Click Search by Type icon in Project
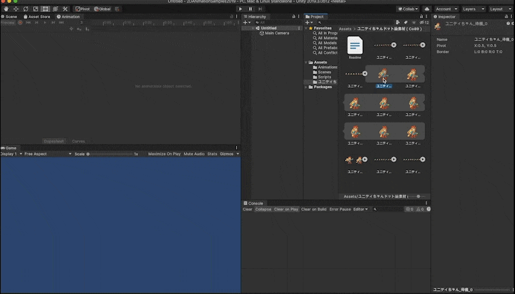 (x=398, y=23)
